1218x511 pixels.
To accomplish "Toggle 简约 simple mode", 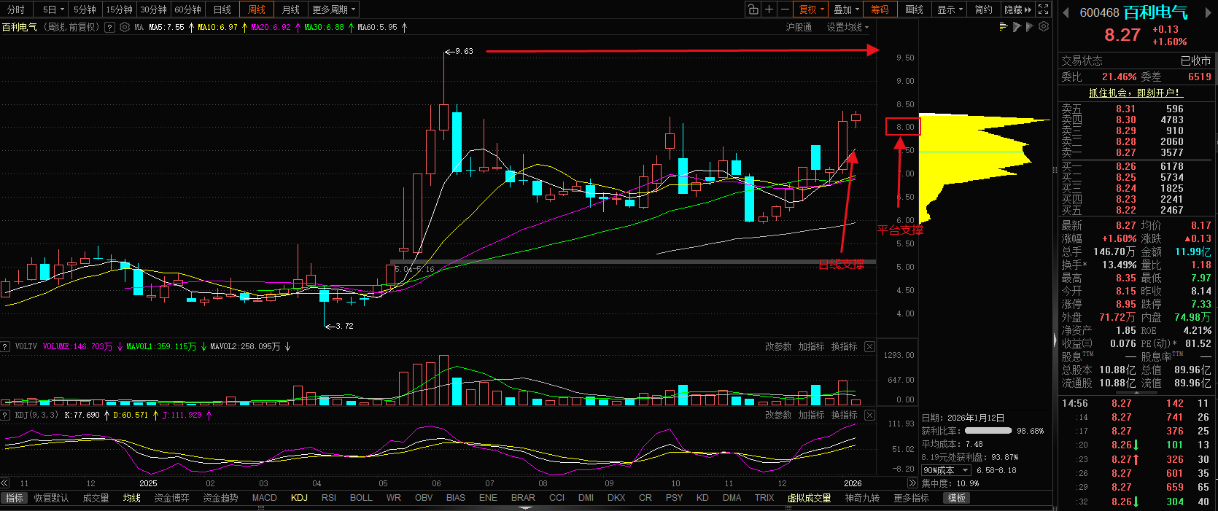I will (x=984, y=9).
